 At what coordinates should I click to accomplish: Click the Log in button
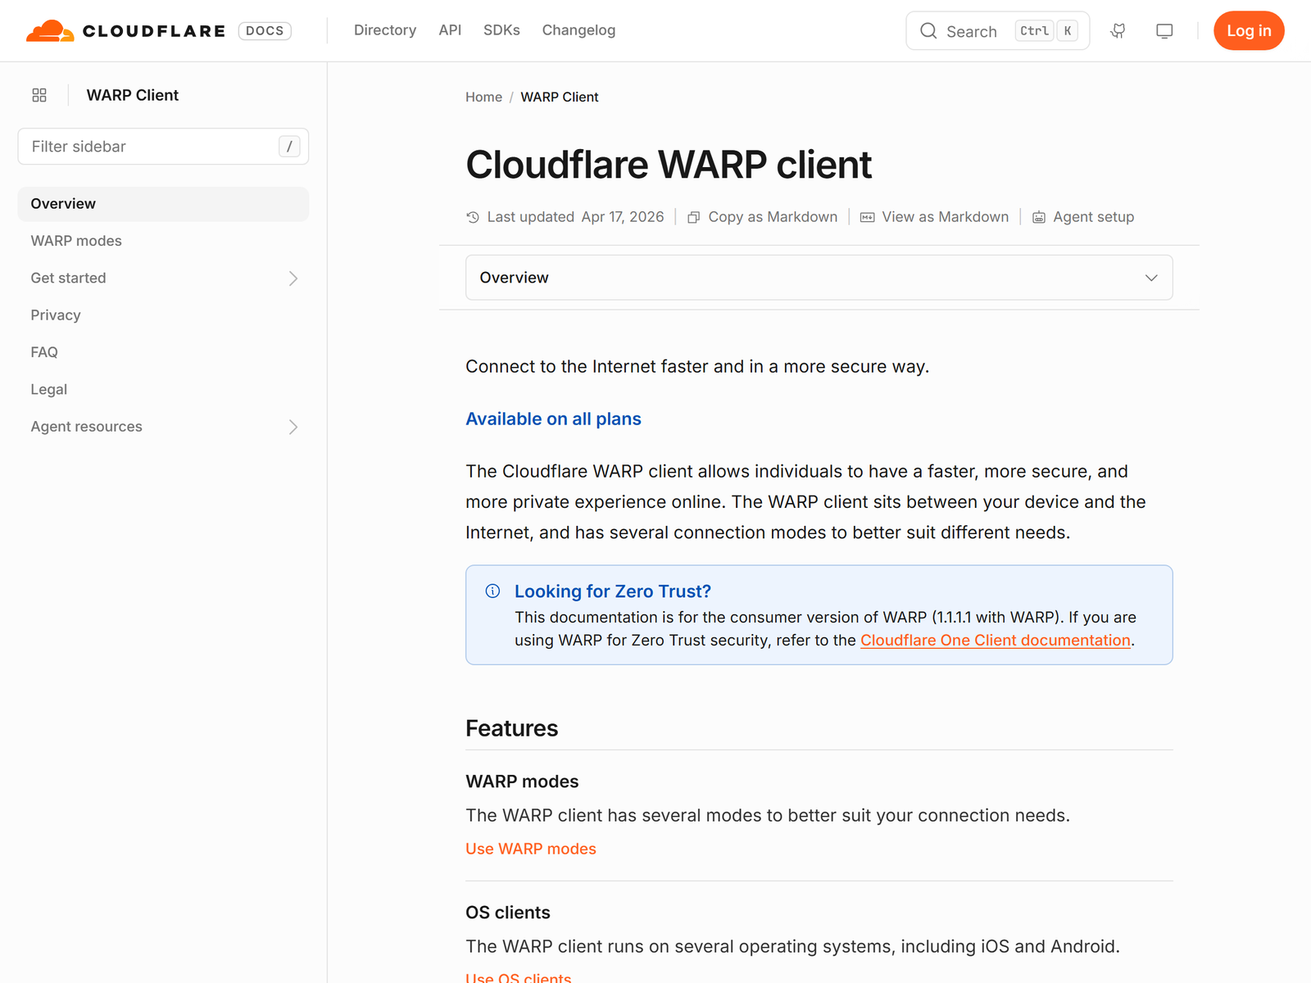click(1249, 31)
